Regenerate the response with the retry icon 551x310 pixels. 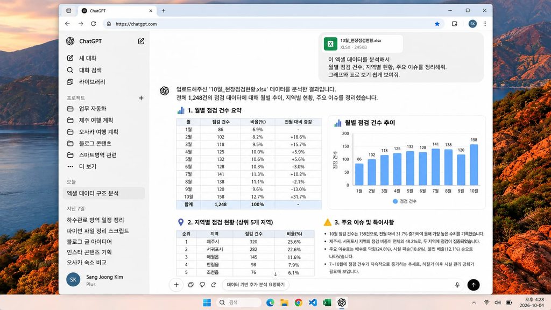coord(214,285)
